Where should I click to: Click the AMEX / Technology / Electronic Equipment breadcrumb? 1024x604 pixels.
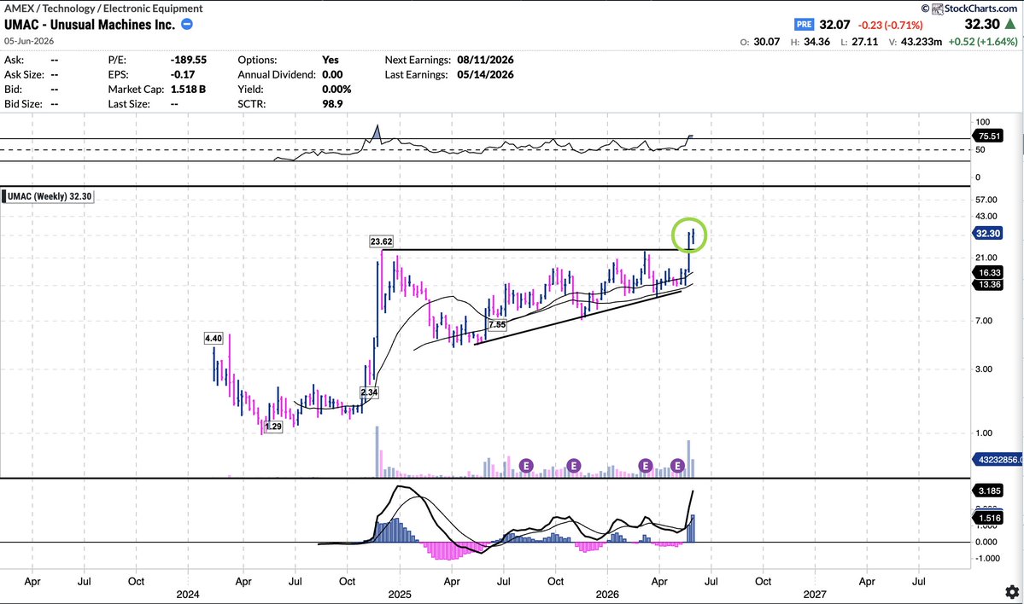tap(103, 9)
